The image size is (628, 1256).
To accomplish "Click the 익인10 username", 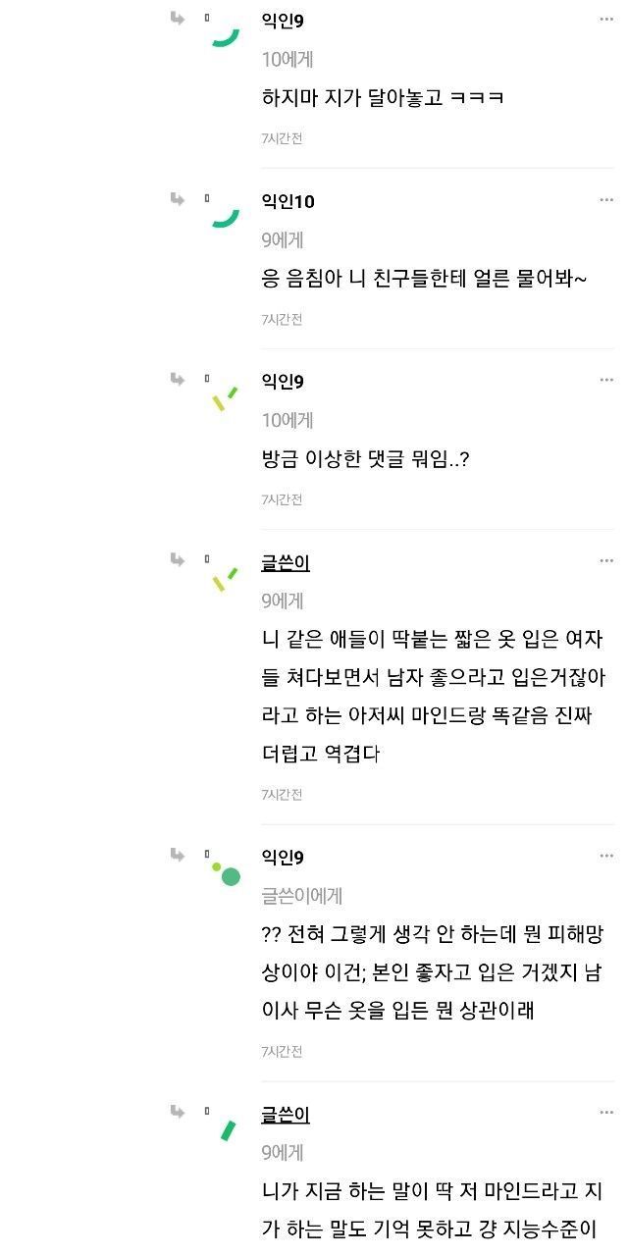I will click(288, 201).
